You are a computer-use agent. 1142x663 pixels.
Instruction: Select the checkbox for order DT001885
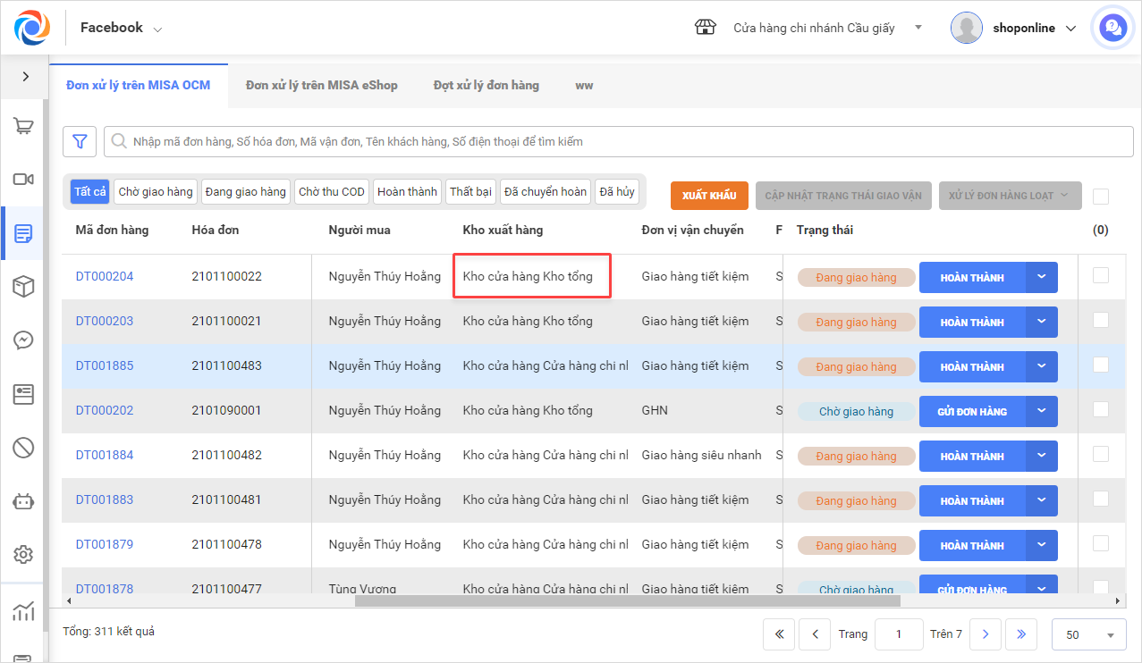(x=1101, y=365)
